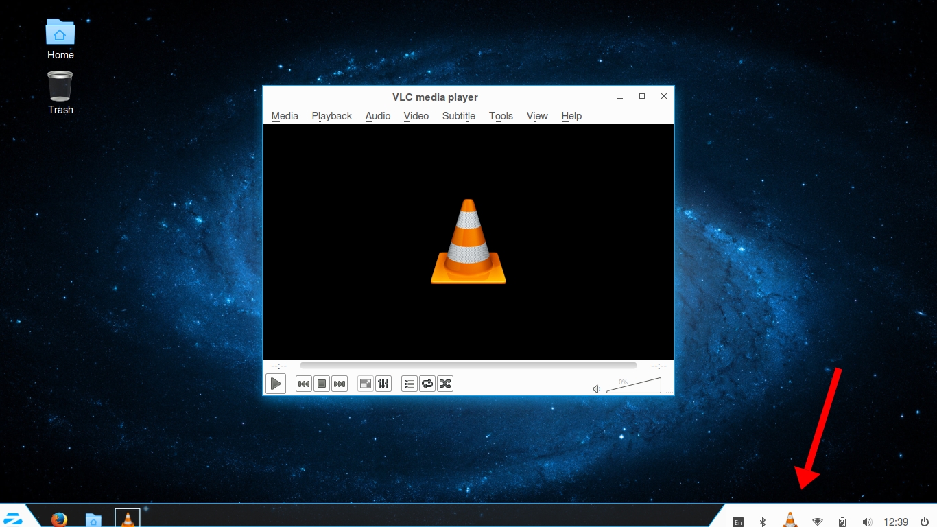Stop playback with the Stop button
937x527 pixels.
pos(322,384)
